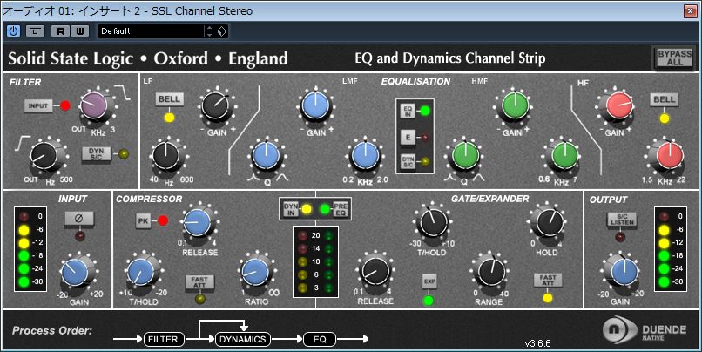Viewport: 702px width, 352px height.
Task: Toggle the gate FAST ATT button
Action: coord(548,281)
